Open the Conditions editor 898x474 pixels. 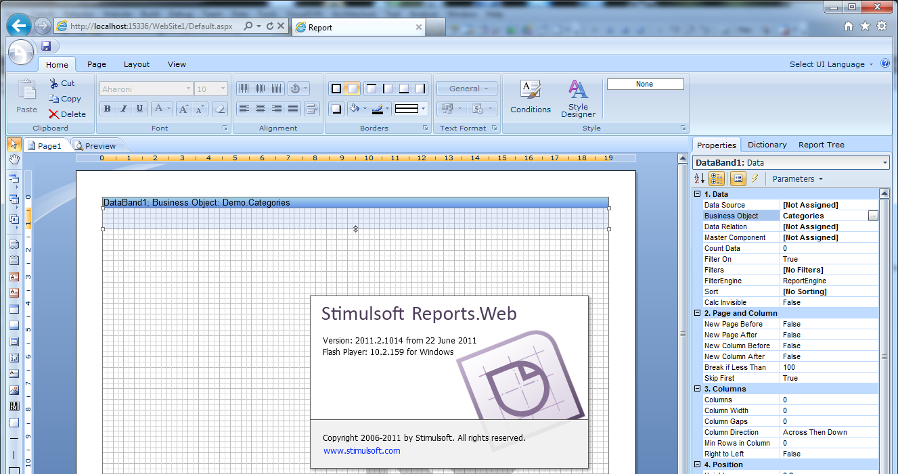531,97
